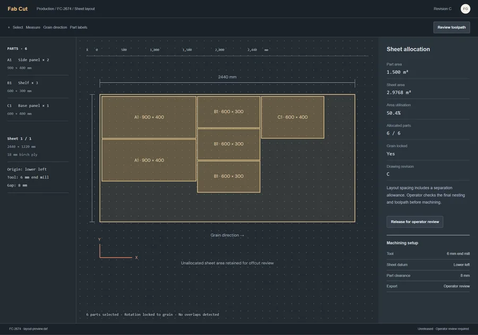Select C1 Base panel × 1 in parts list
478x335 pixels.
38,109
